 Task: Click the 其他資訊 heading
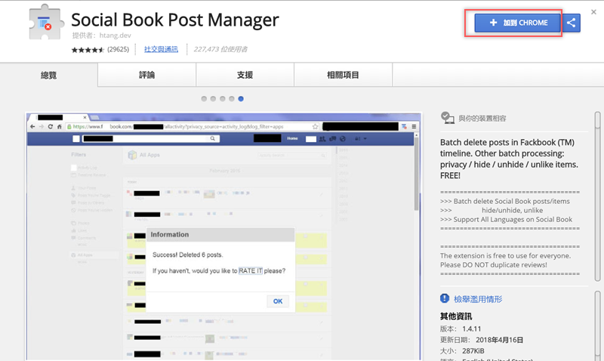tap(456, 316)
